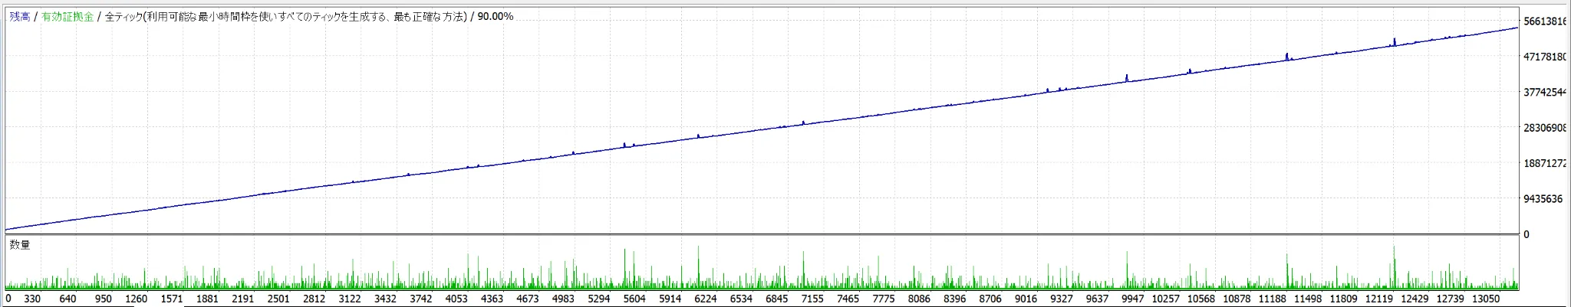Image resolution: width=1571 pixels, height=307 pixels.
Task: Select trade number 12119 on axis
Action: click(1378, 299)
